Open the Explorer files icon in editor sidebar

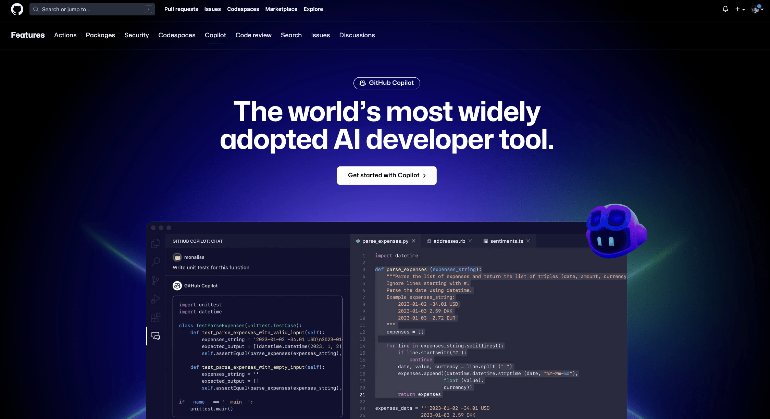click(156, 243)
